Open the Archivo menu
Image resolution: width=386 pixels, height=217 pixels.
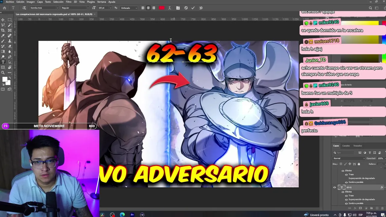[10, 2]
